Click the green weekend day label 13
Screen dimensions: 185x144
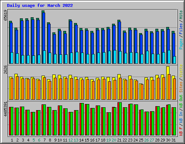[x=76, y=140]
